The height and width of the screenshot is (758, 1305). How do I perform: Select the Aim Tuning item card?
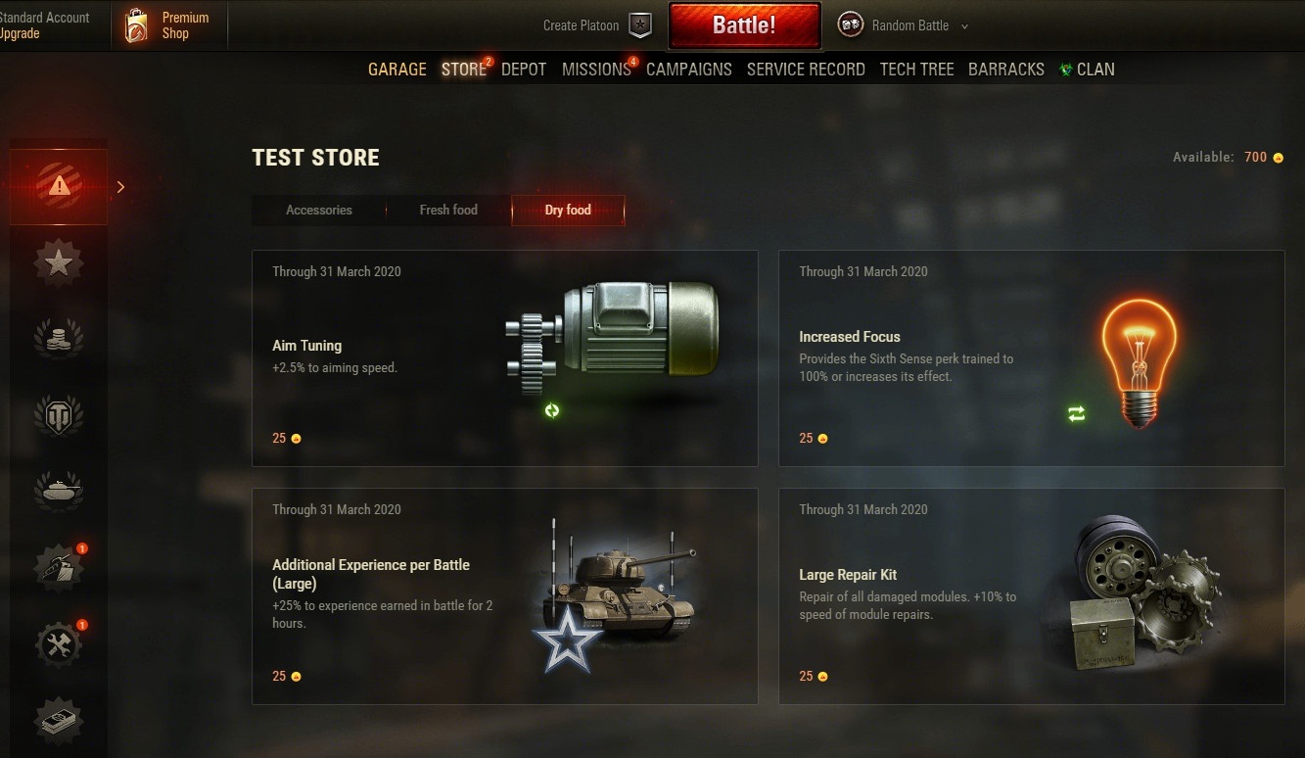tap(505, 358)
